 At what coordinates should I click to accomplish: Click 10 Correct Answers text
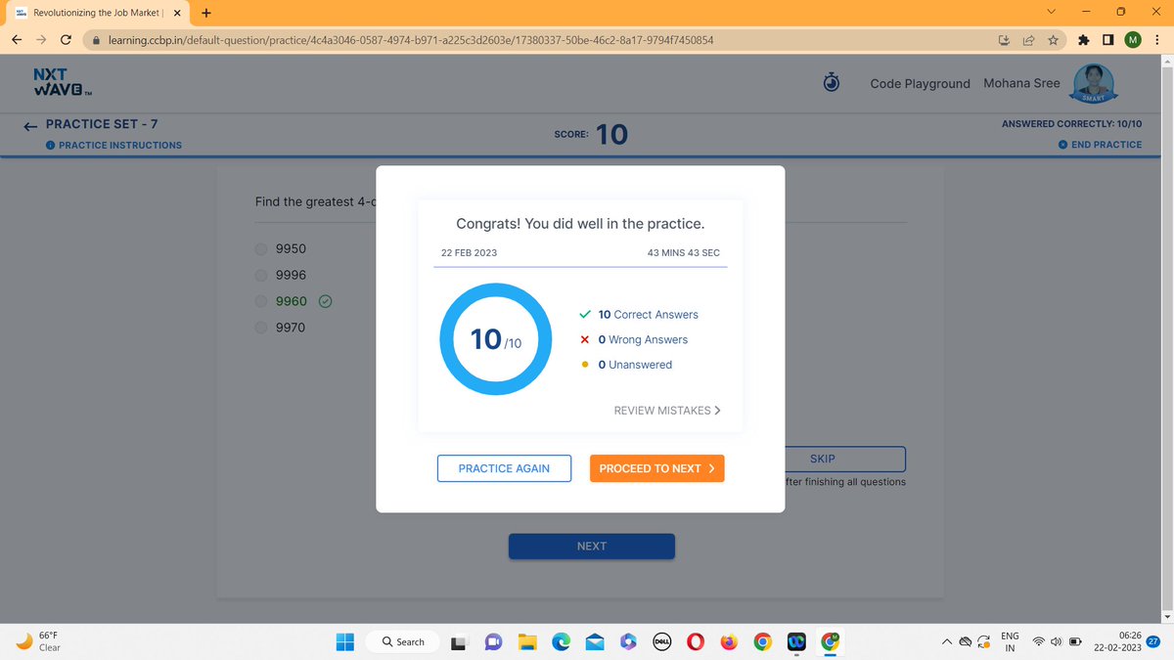point(648,315)
